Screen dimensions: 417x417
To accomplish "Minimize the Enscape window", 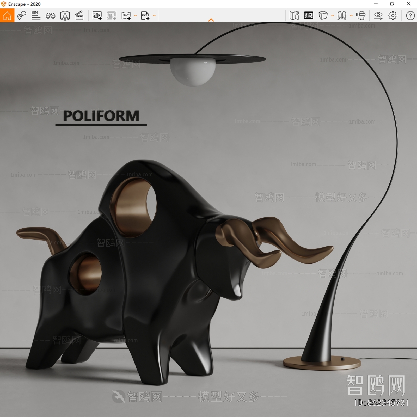I will click(376, 4).
